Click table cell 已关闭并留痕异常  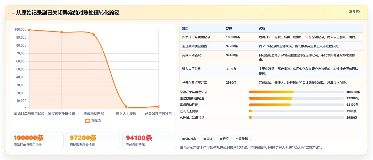195,83
